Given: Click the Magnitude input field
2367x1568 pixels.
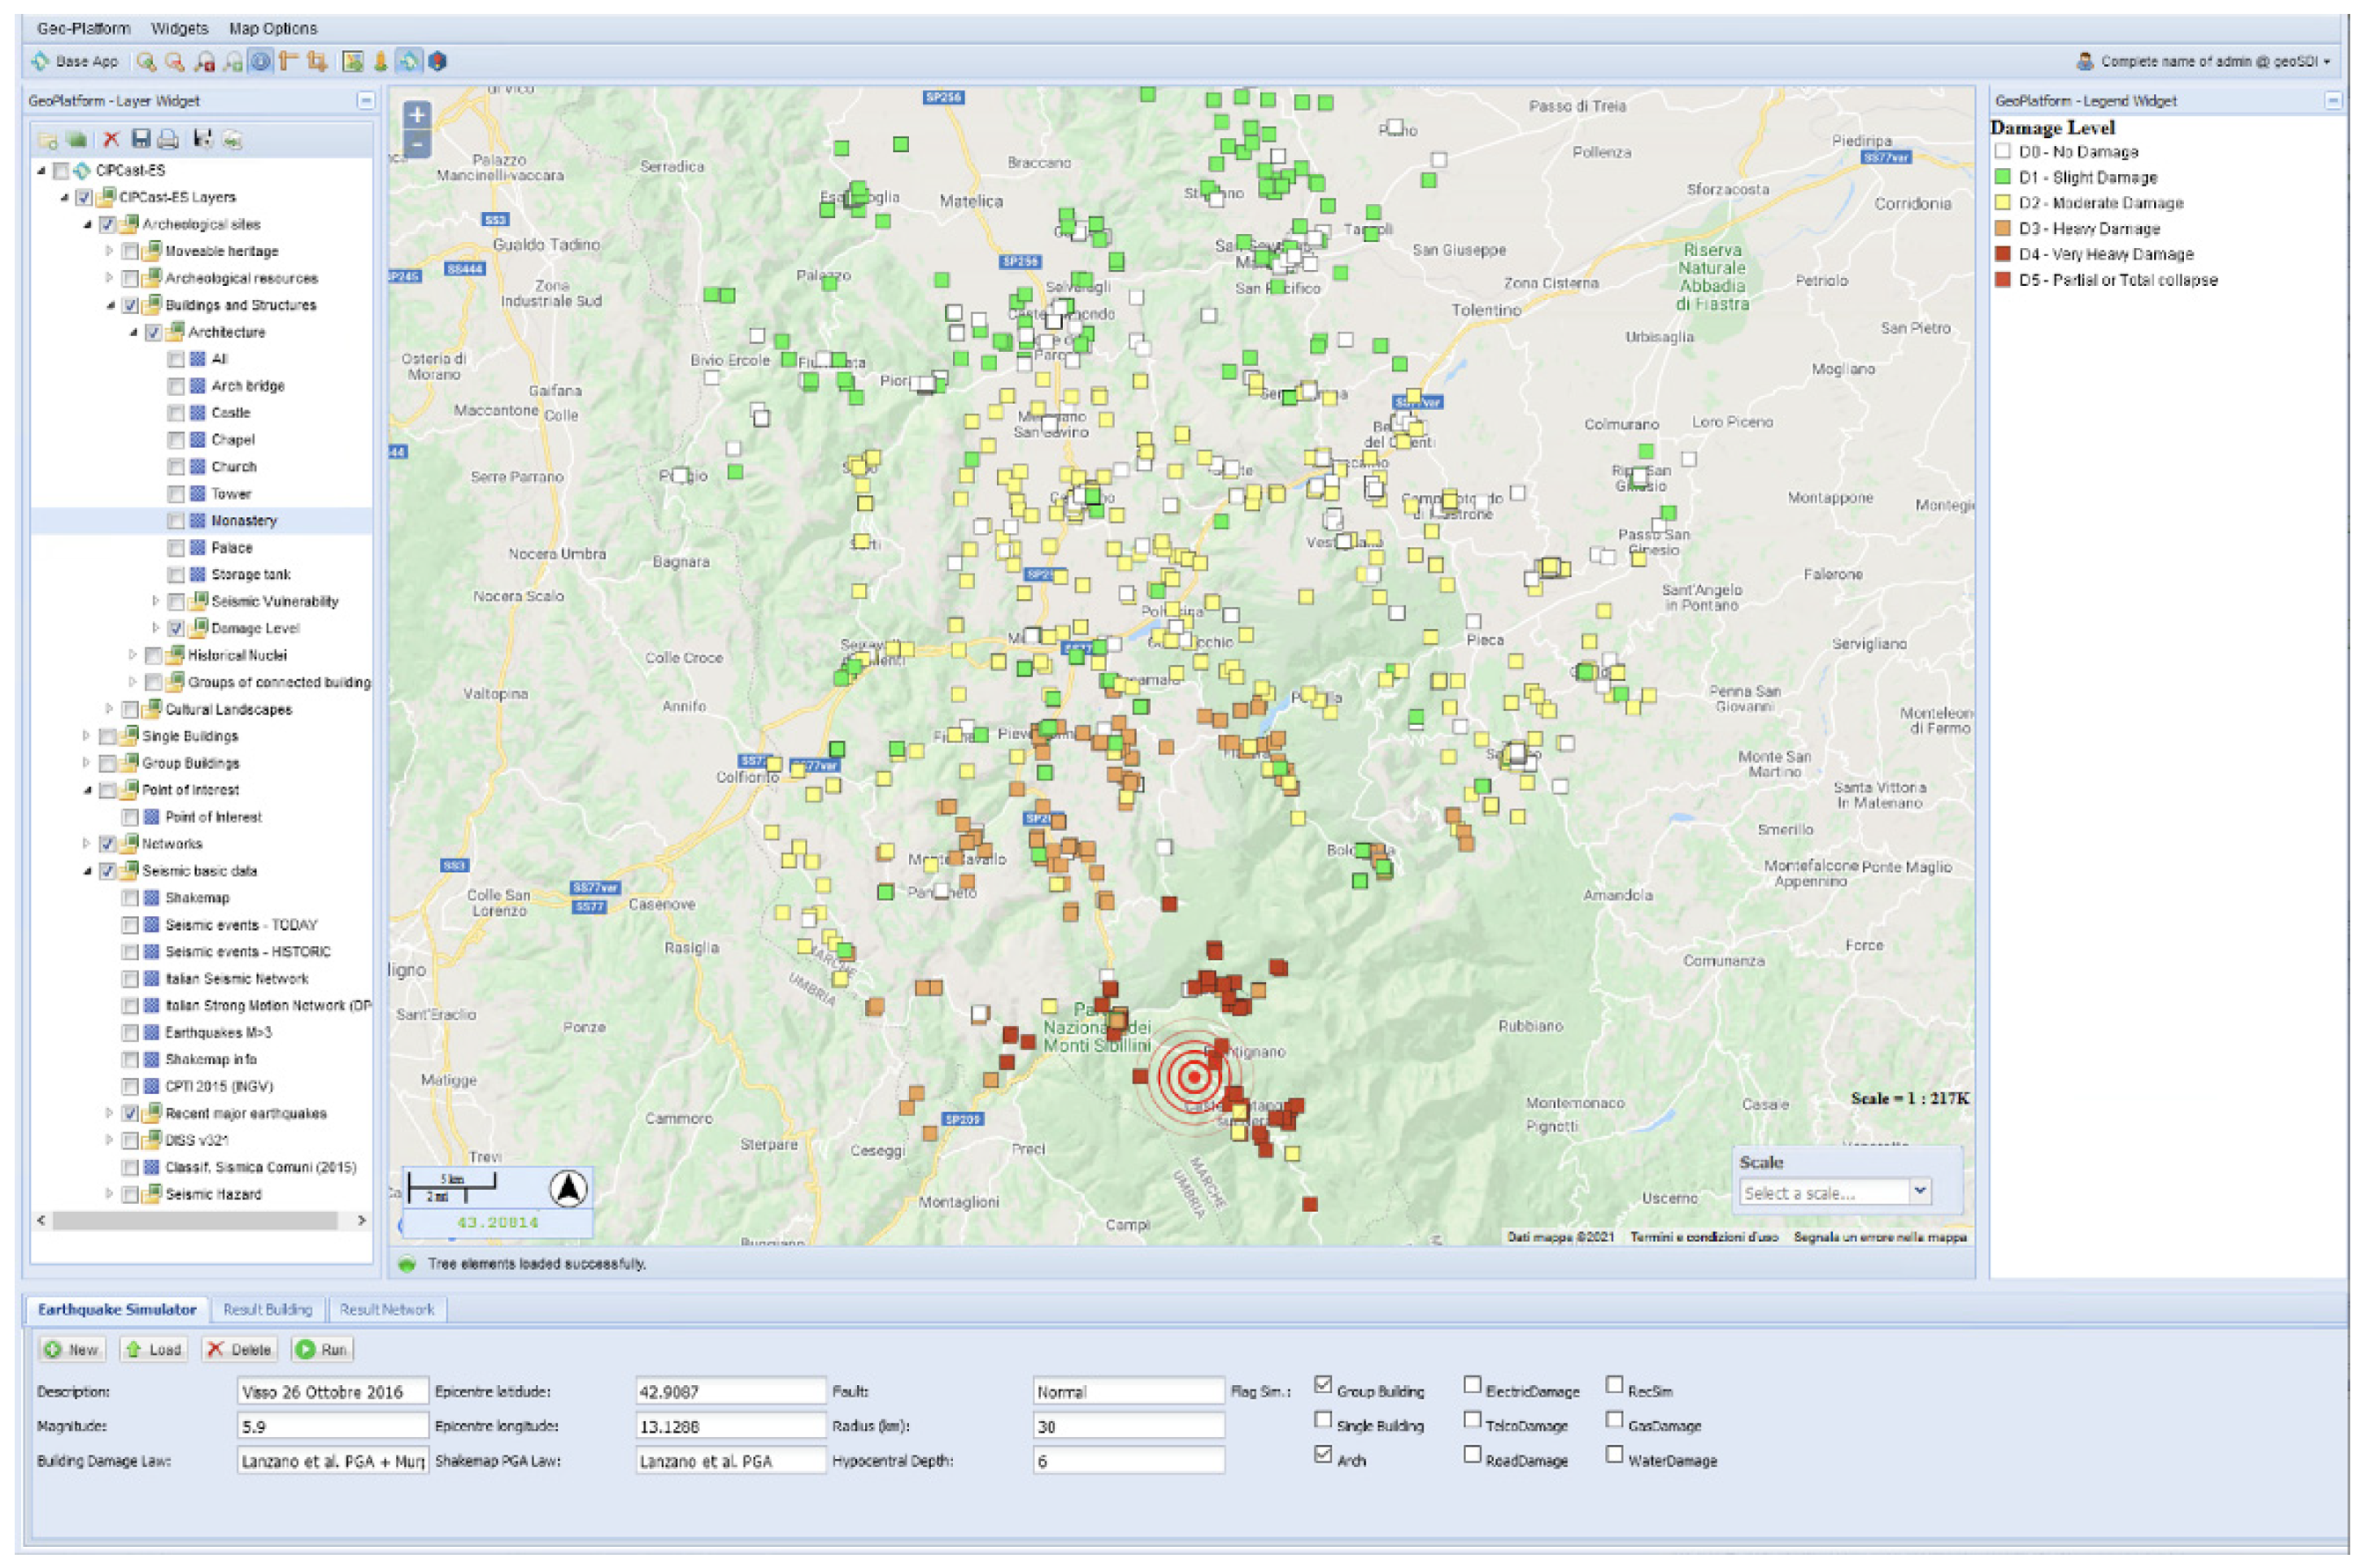Looking at the screenshot, I should click(331, 1427).
